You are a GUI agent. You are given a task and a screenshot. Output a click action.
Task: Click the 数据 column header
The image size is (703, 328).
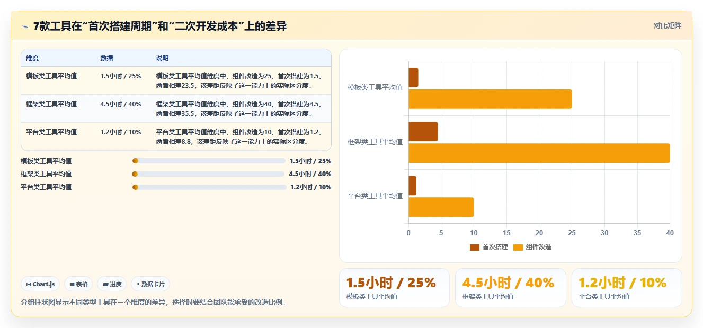(106, 58)
